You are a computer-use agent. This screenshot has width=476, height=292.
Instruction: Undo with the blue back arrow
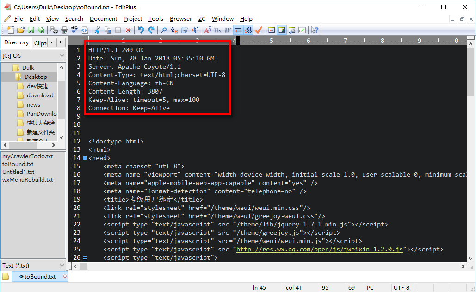(141, 30)
